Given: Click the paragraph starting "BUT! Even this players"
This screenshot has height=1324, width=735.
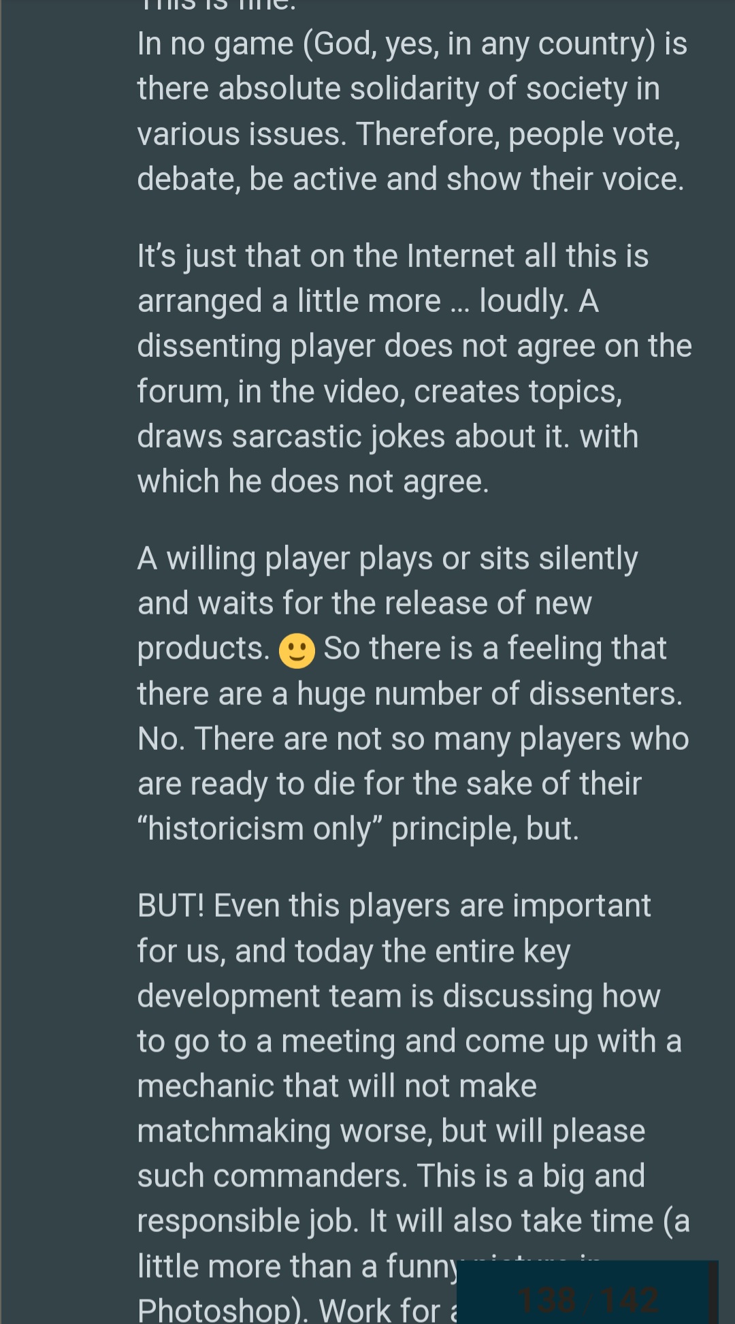Looking at the screenshot, I should 412,1086.
